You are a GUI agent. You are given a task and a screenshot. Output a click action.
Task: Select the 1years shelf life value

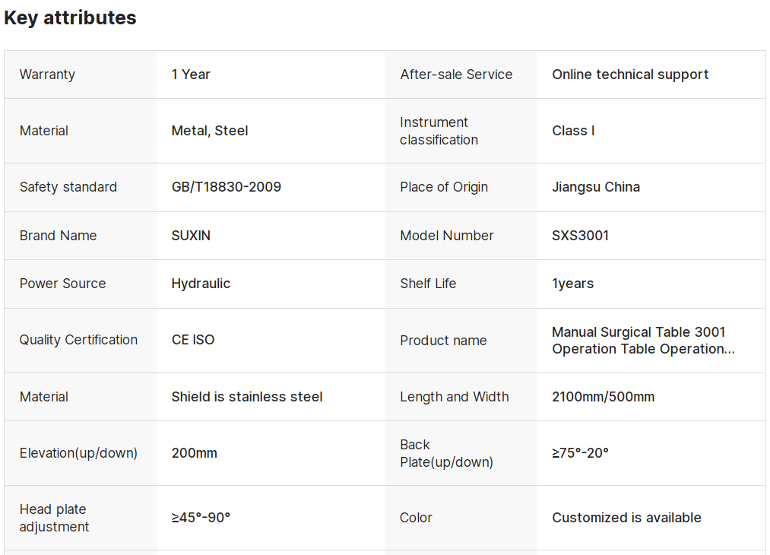tap(572, 284)
